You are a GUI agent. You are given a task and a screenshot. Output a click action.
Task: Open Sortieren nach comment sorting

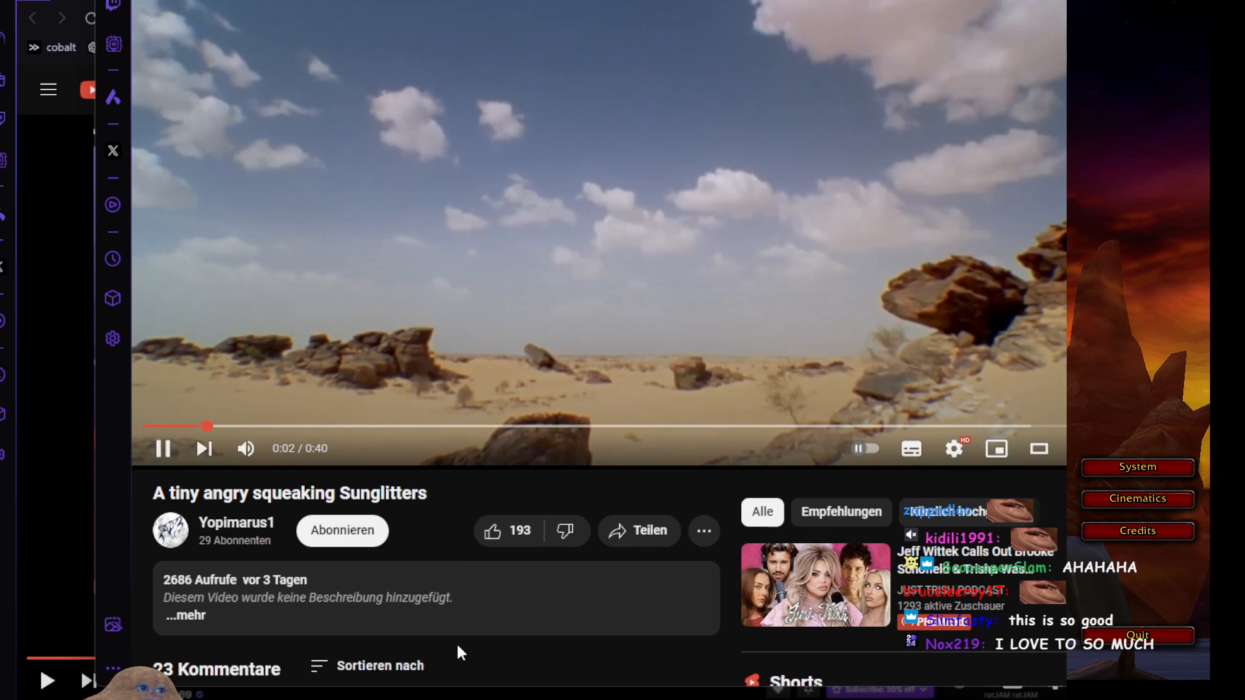pyautogui.click(x=368, y=666)
